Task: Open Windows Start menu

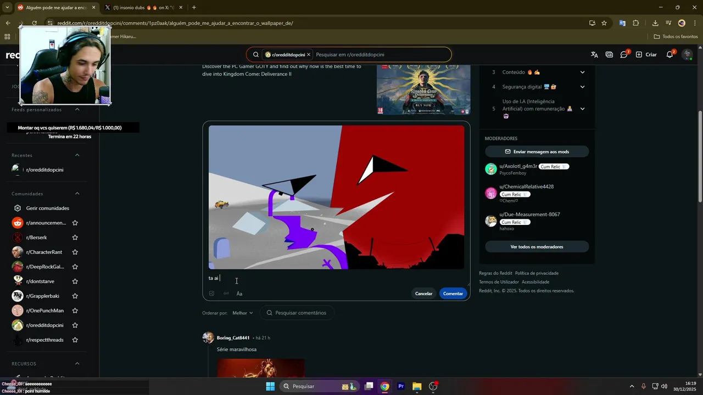Action: click(270, 386)
